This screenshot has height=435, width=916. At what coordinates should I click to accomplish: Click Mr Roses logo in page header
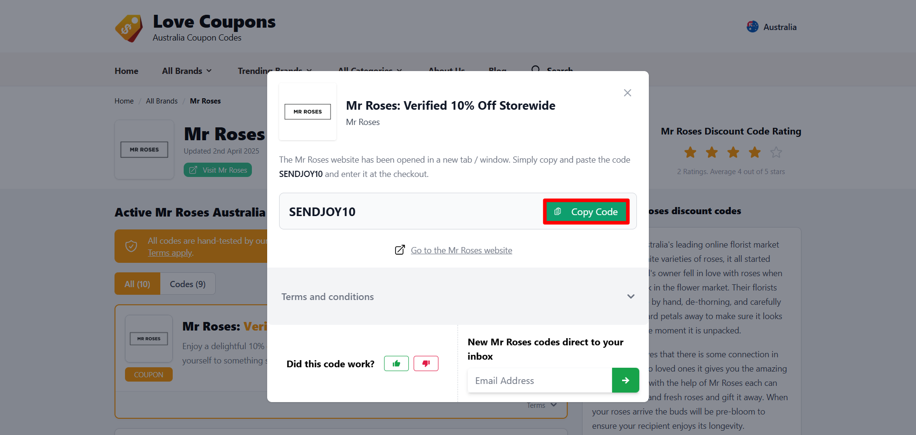pos(144,149)
